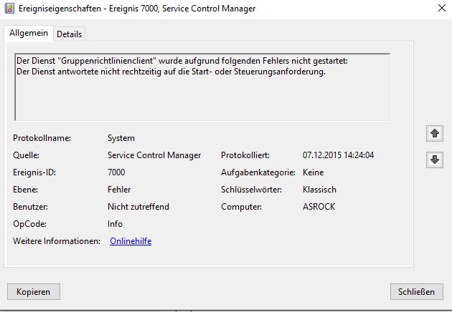The width and height of the screenshot is (452, 312).
Task: Click the Ebene value Fehler
Action: (119, 190)
